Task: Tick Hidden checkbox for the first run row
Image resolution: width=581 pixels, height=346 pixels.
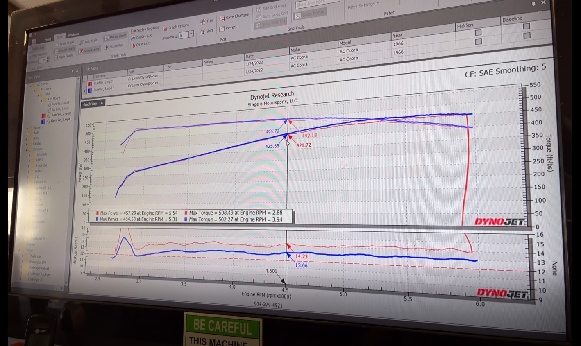Action: (x=478, y=32)
